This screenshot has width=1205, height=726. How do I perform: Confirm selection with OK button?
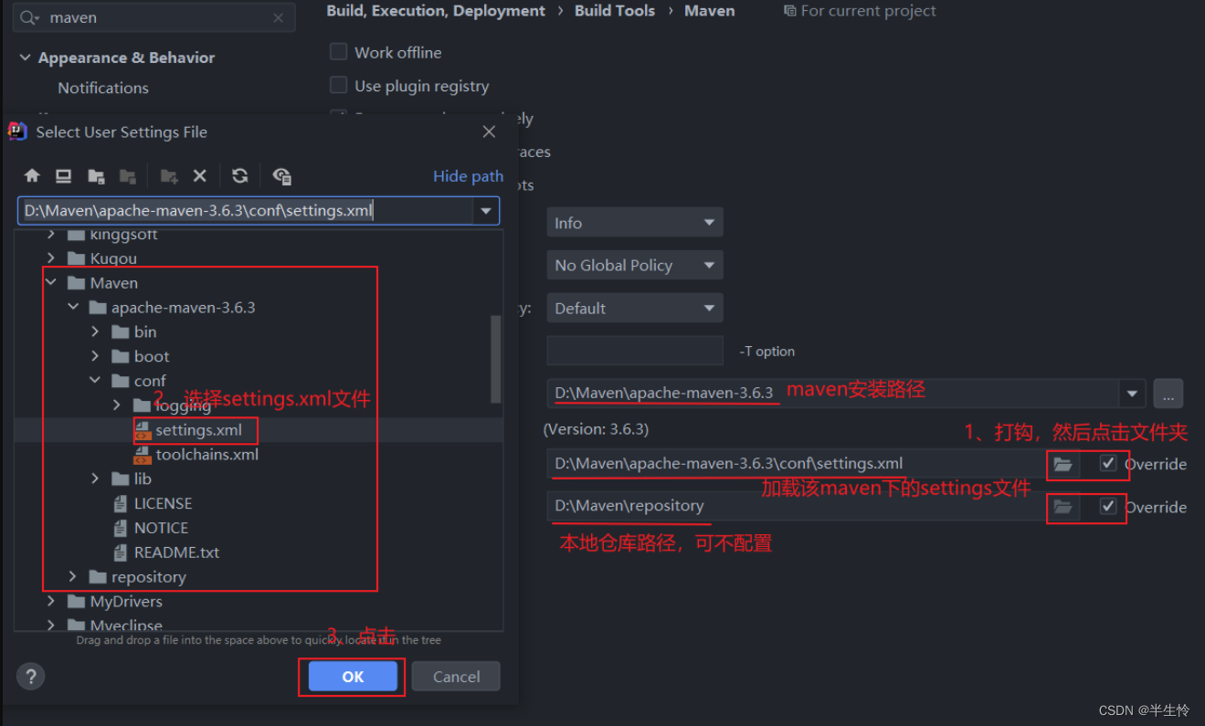coord(353,677)
